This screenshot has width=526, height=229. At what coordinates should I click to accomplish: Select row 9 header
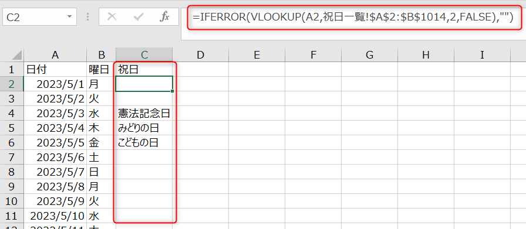pos(12,187)
